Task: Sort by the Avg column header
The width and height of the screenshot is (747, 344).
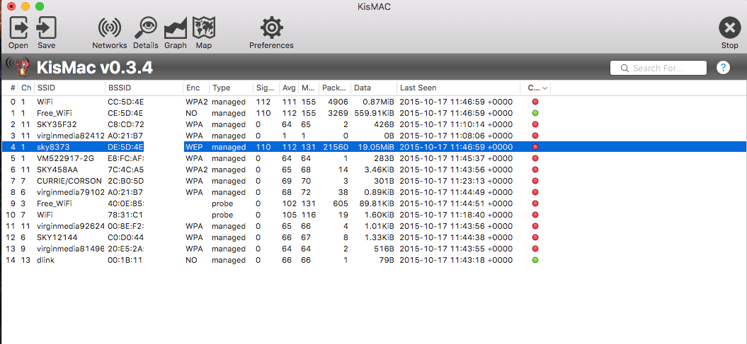Action: [x=289, y=88]
